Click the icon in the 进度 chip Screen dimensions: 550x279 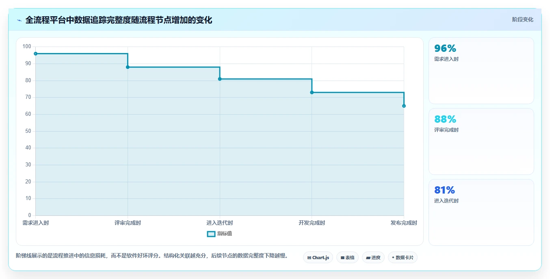(x=368, y=258)
